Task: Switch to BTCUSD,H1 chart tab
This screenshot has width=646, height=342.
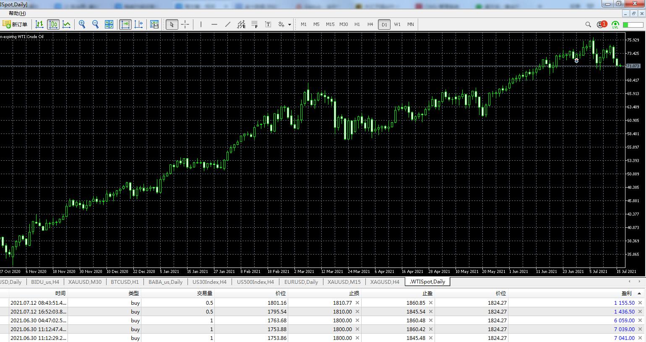Action: coord(125,282)
